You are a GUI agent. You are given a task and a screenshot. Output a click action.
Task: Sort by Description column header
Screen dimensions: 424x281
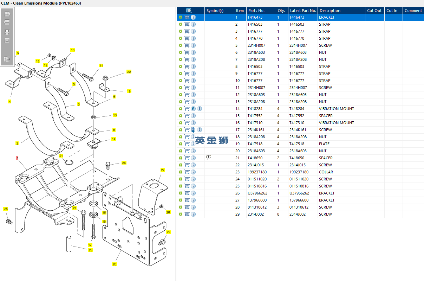tap(330, 11)
